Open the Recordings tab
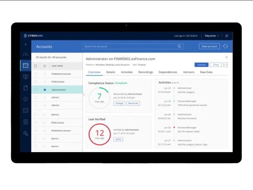The height and width of the screenshot is (190, 253). tap(145, 72)
